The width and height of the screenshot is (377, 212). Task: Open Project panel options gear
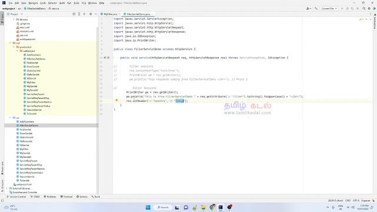coord(91,14)
